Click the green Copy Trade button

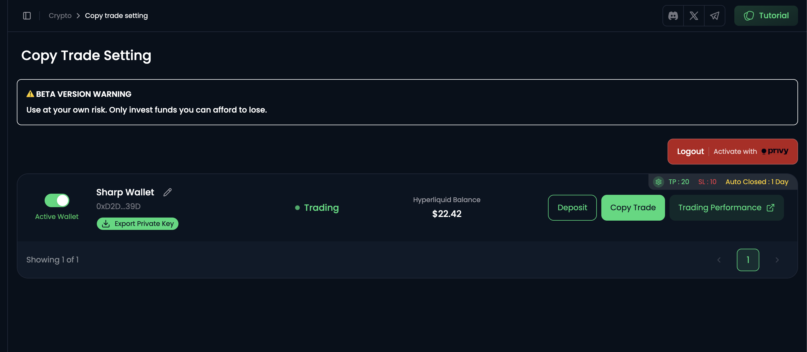[x=633, y=207]
